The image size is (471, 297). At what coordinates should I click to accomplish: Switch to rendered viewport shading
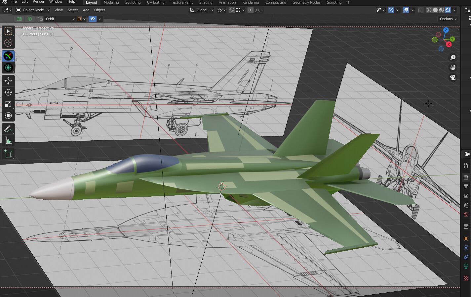pos(448,10)
